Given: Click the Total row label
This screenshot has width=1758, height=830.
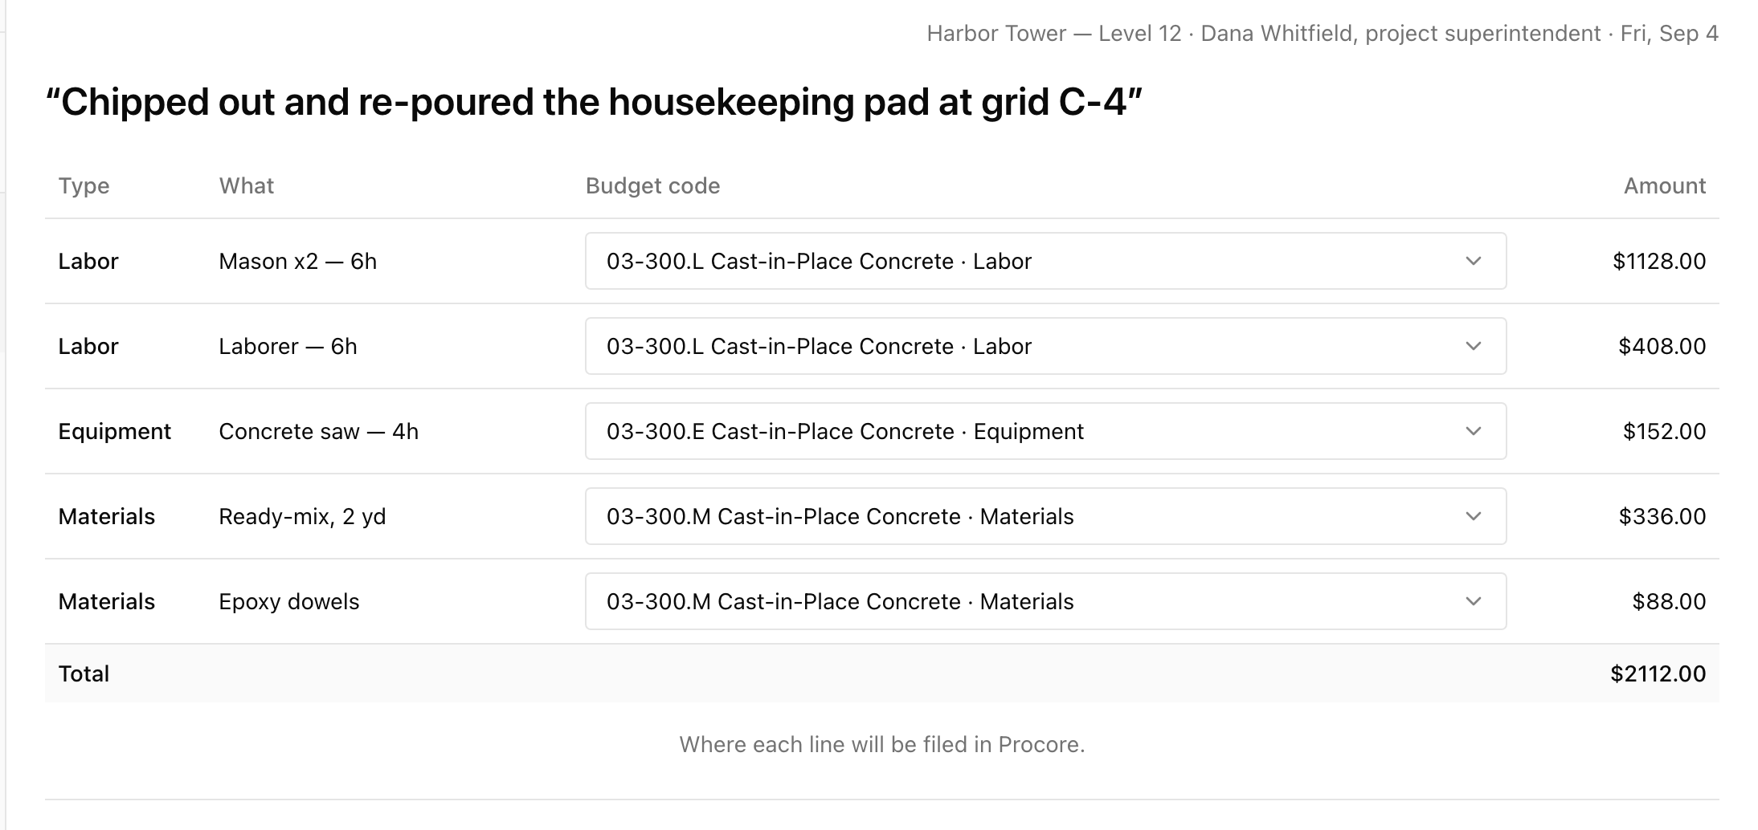Looking at the screenshot, I should (x=84, y=673).
